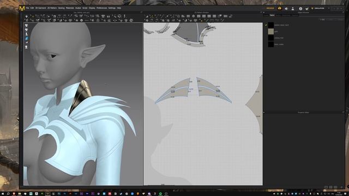The height and width of the screenshot is (196, 349).
Task: Collapse the Object Browser panel arrow
Action: pos(264,13)
